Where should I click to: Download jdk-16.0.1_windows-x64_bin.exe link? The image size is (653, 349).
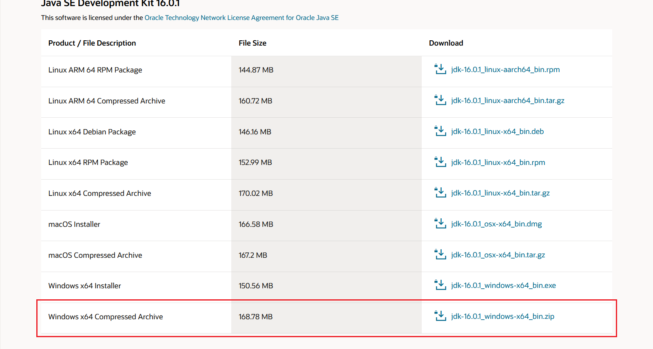tap(503, 285)
